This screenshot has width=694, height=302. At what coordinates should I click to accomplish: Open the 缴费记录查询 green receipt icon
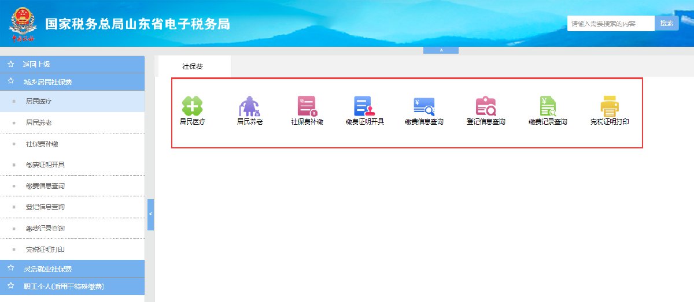click(547, 106)
